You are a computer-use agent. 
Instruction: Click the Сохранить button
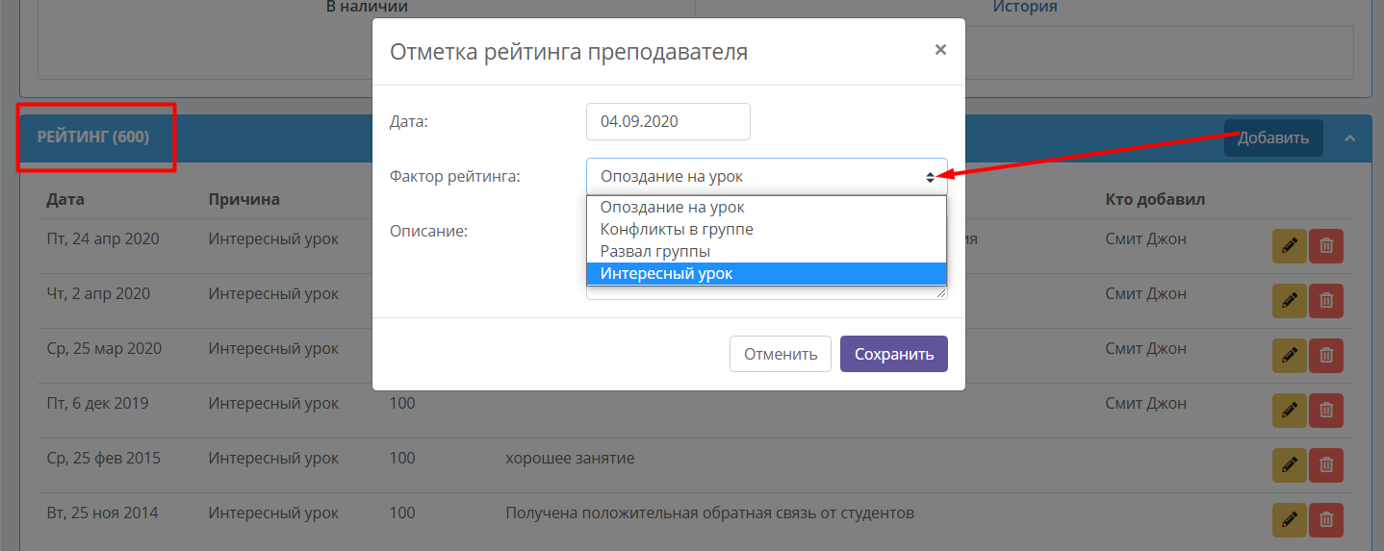894,354
